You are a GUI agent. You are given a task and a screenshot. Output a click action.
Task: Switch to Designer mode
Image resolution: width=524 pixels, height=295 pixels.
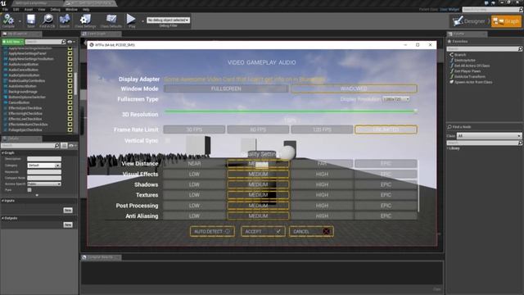point(470,21)
